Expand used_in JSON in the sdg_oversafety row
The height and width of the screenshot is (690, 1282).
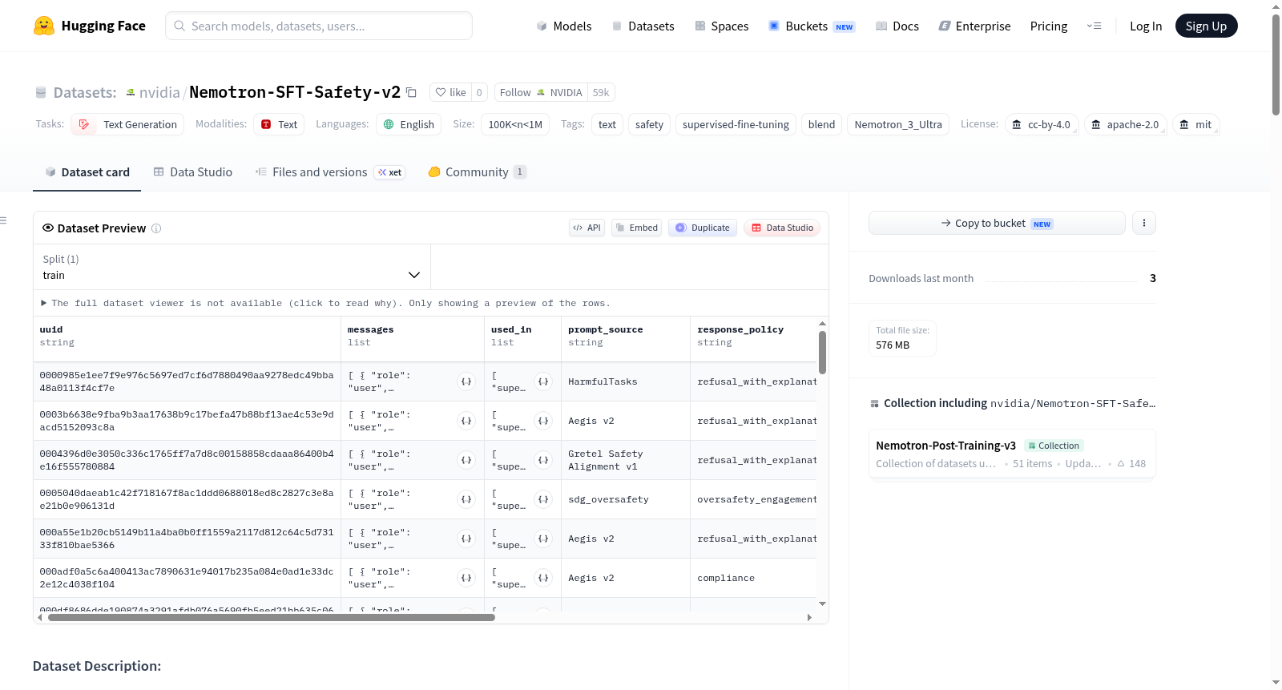543,499
